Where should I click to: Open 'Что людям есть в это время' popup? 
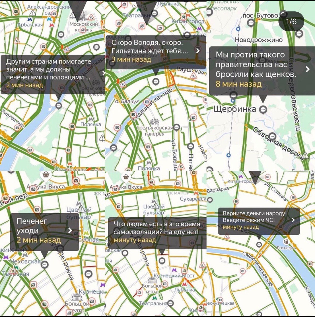[157, 233]
